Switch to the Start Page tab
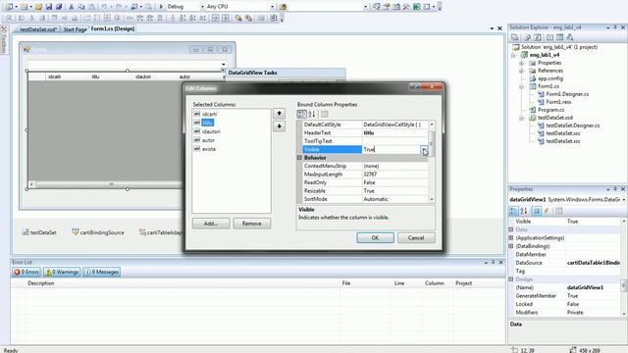Image resolution: width=628 pixels, height=353 pixels. click(75, 29)
